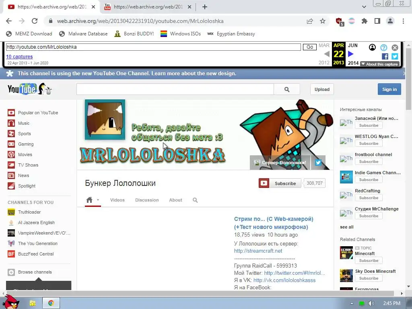Switch to the Discussion tab
412x309 pixels.
147,200
